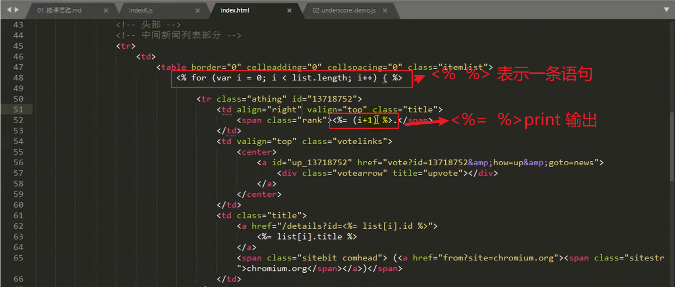
Task: Click 'votelinks' class value on line 54
Action: (360, 141)
